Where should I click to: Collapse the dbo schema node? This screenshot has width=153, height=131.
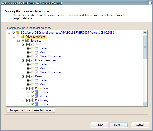tap(23, 45)
